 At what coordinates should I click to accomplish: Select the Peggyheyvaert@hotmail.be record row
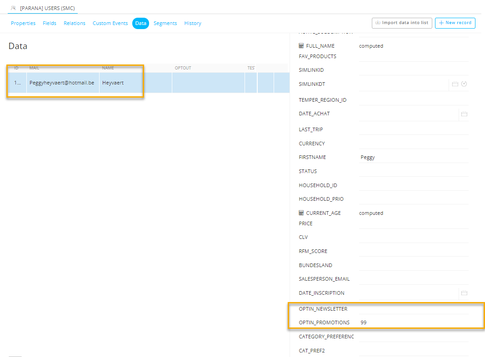point(62,83)
